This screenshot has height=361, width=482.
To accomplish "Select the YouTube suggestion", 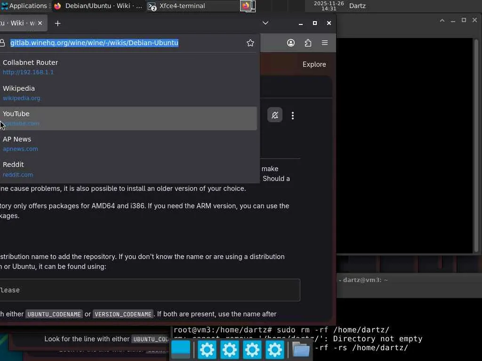I will click(128, 118).
